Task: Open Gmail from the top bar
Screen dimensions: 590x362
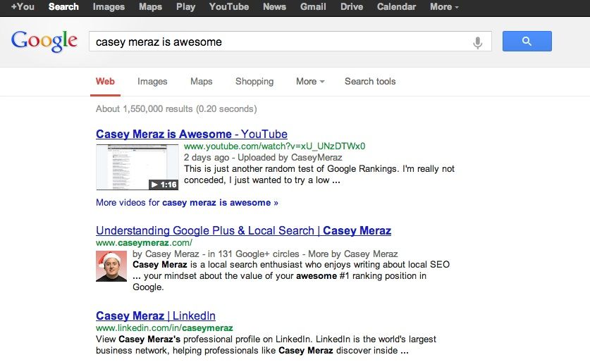Action: coord(313,7)
